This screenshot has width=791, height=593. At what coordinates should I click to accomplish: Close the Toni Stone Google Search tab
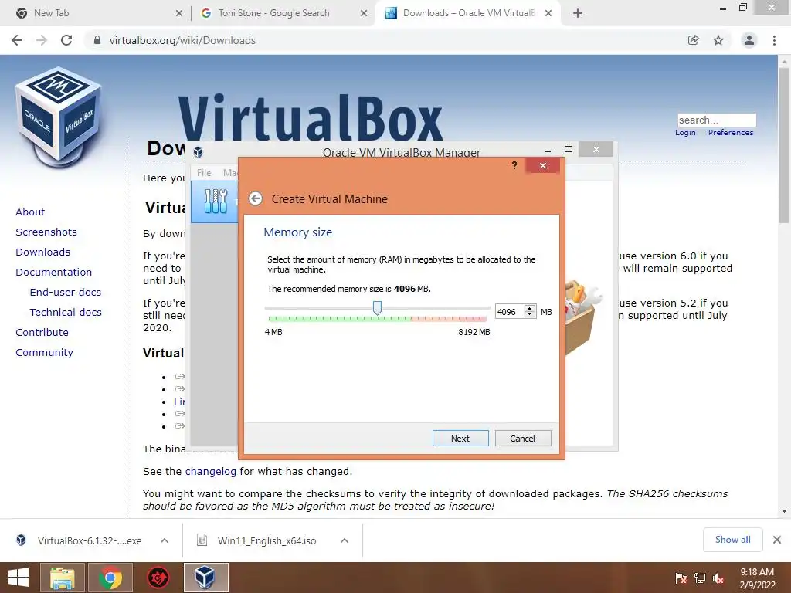(x=364, y=13)
